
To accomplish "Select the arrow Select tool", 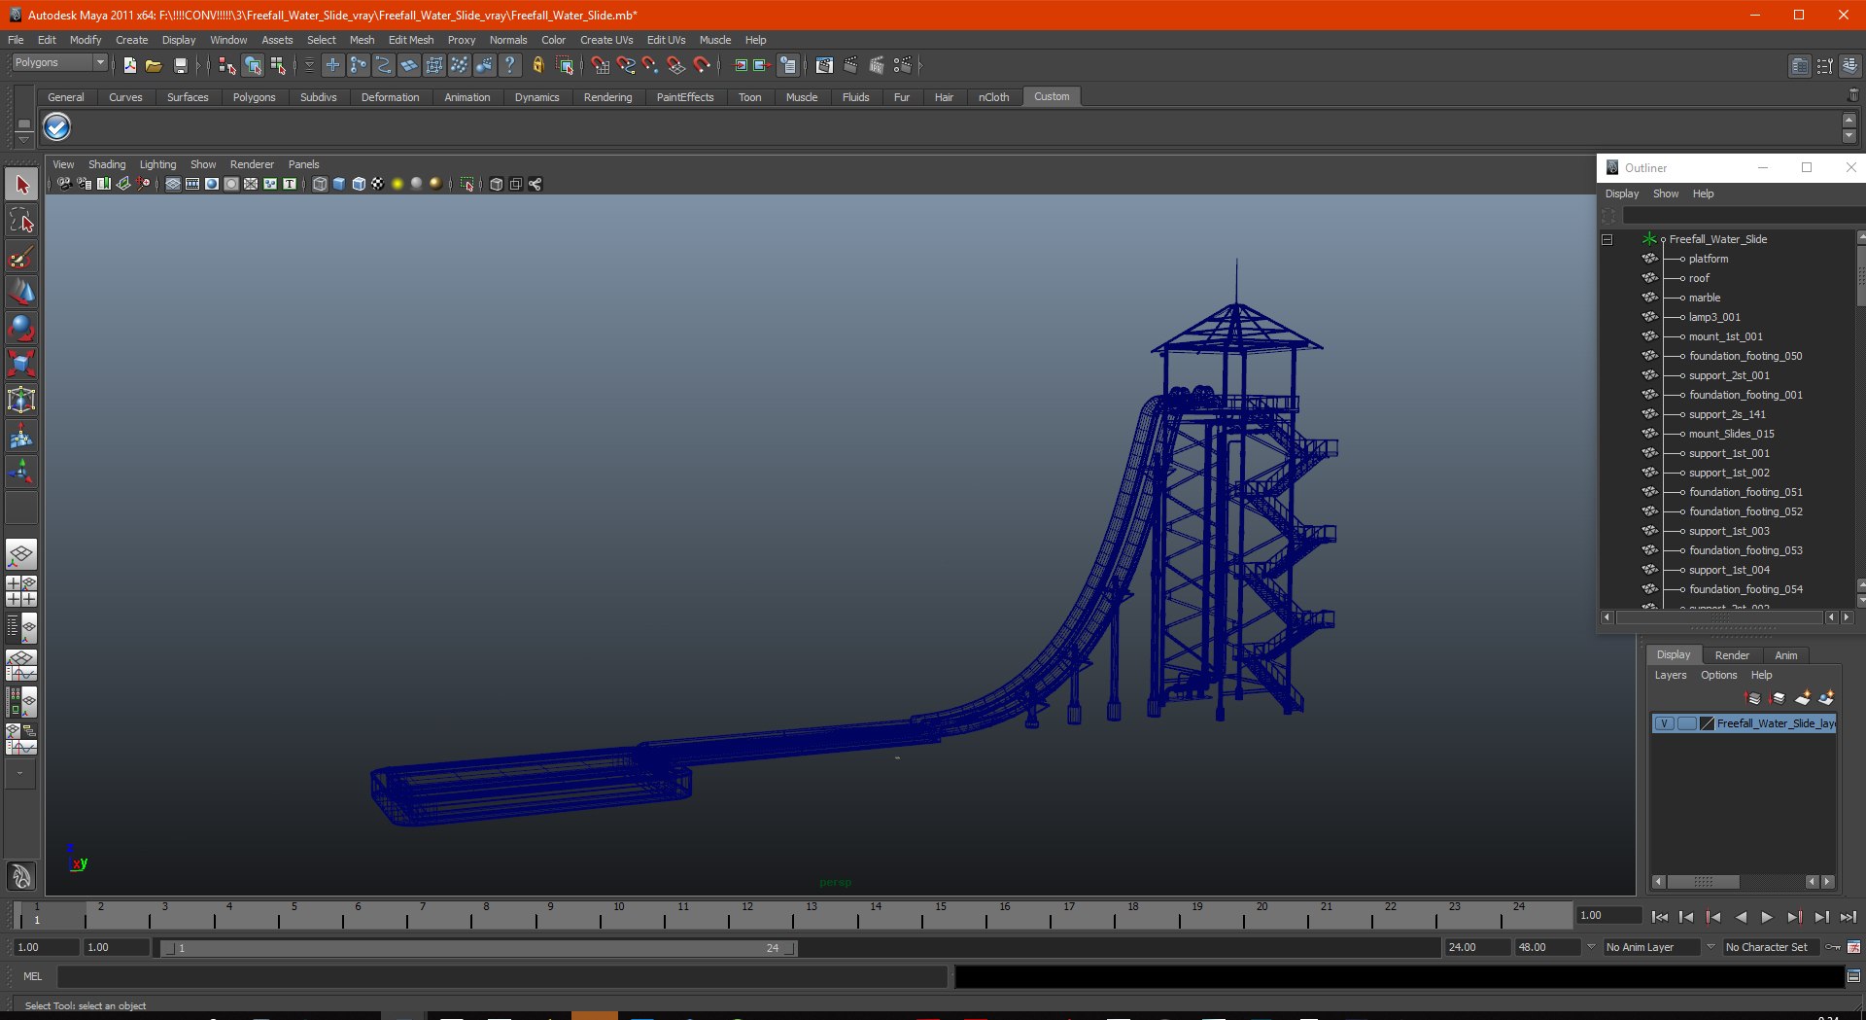I will (x=21, y=185).
